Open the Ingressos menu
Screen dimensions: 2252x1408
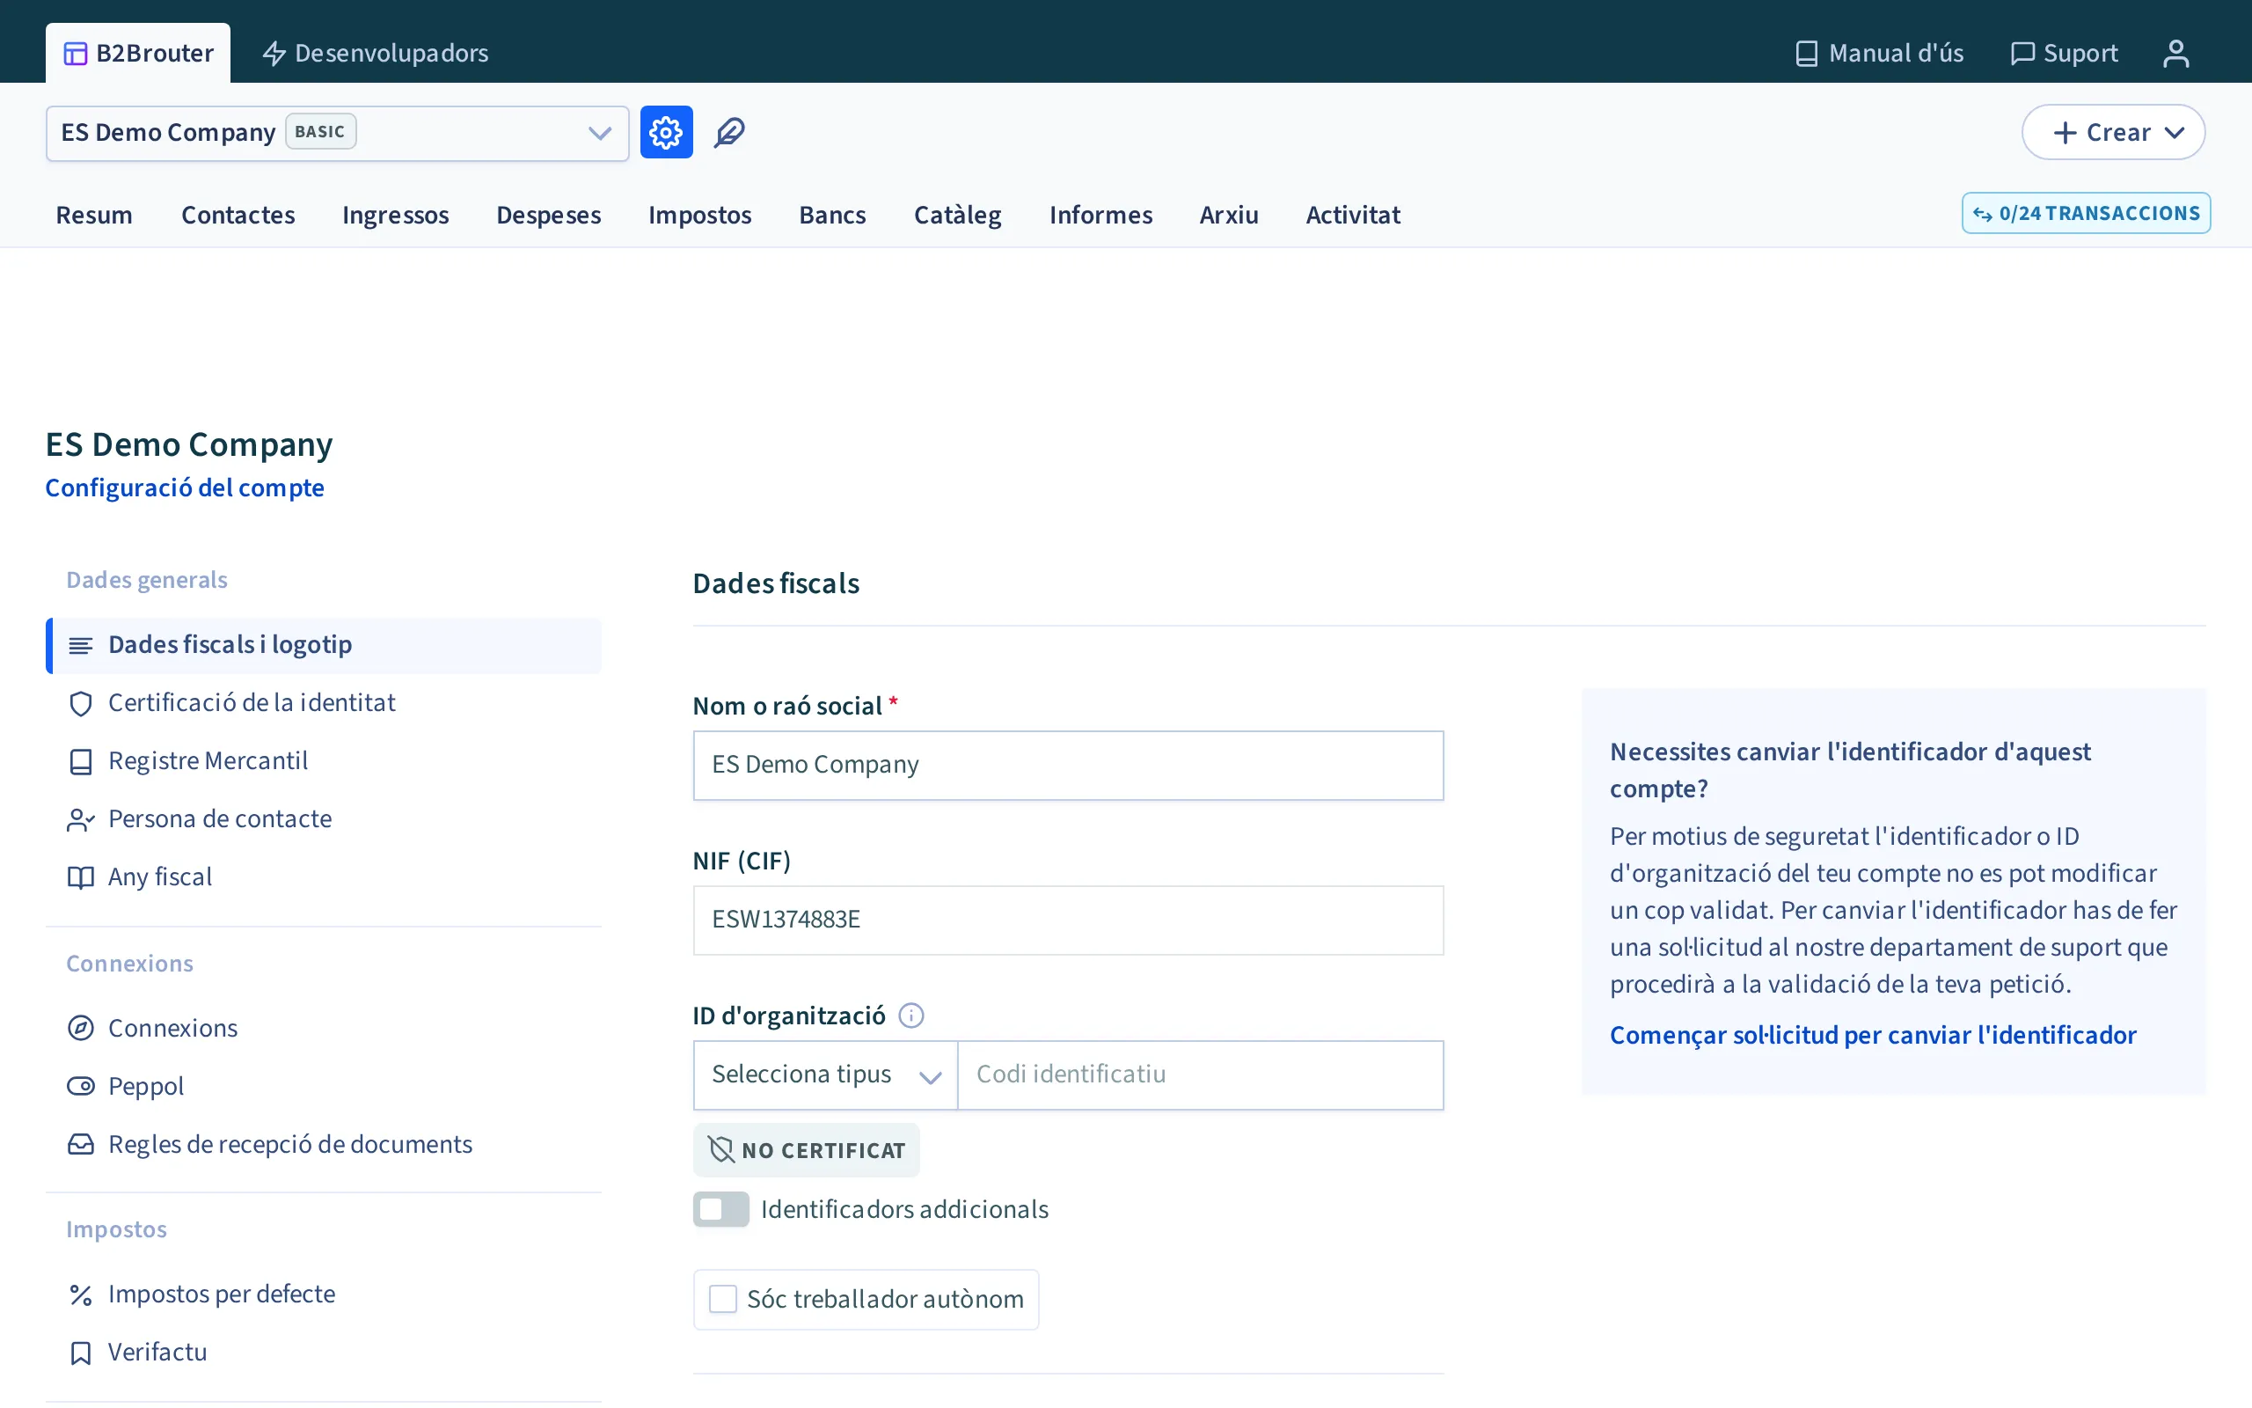click(x=396, y=215)
